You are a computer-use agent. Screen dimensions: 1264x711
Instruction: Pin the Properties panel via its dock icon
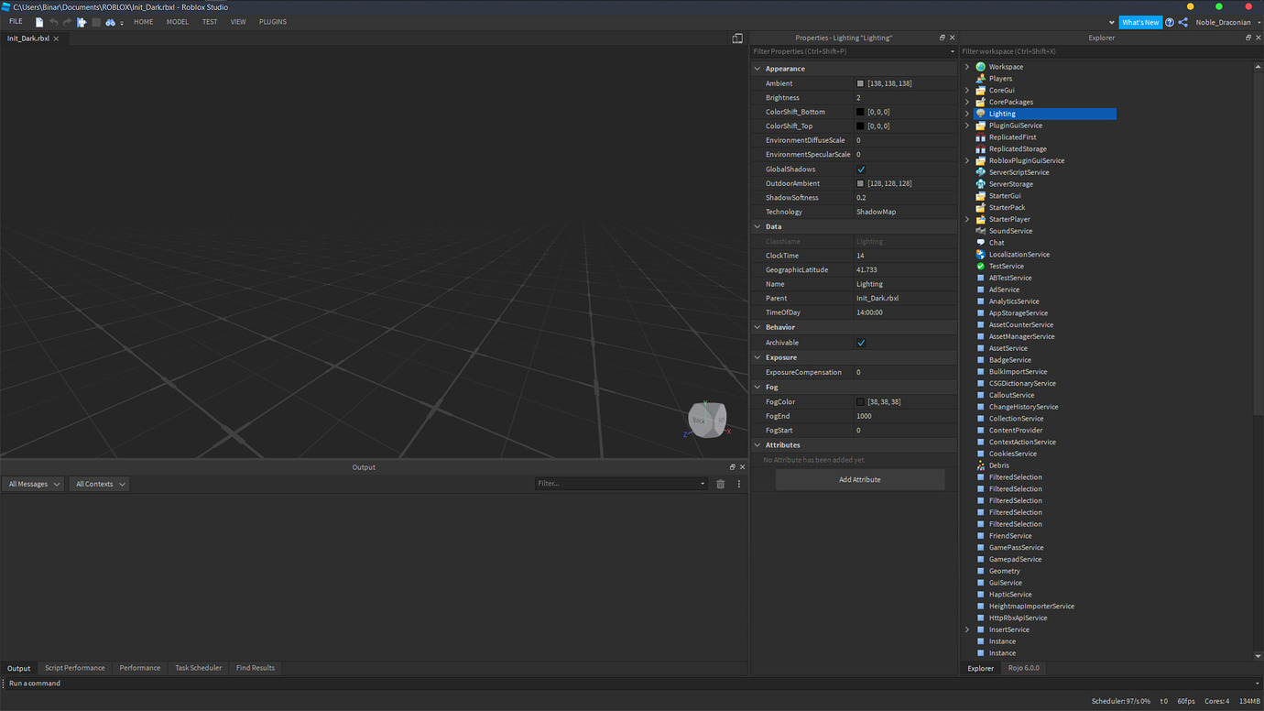941,37
